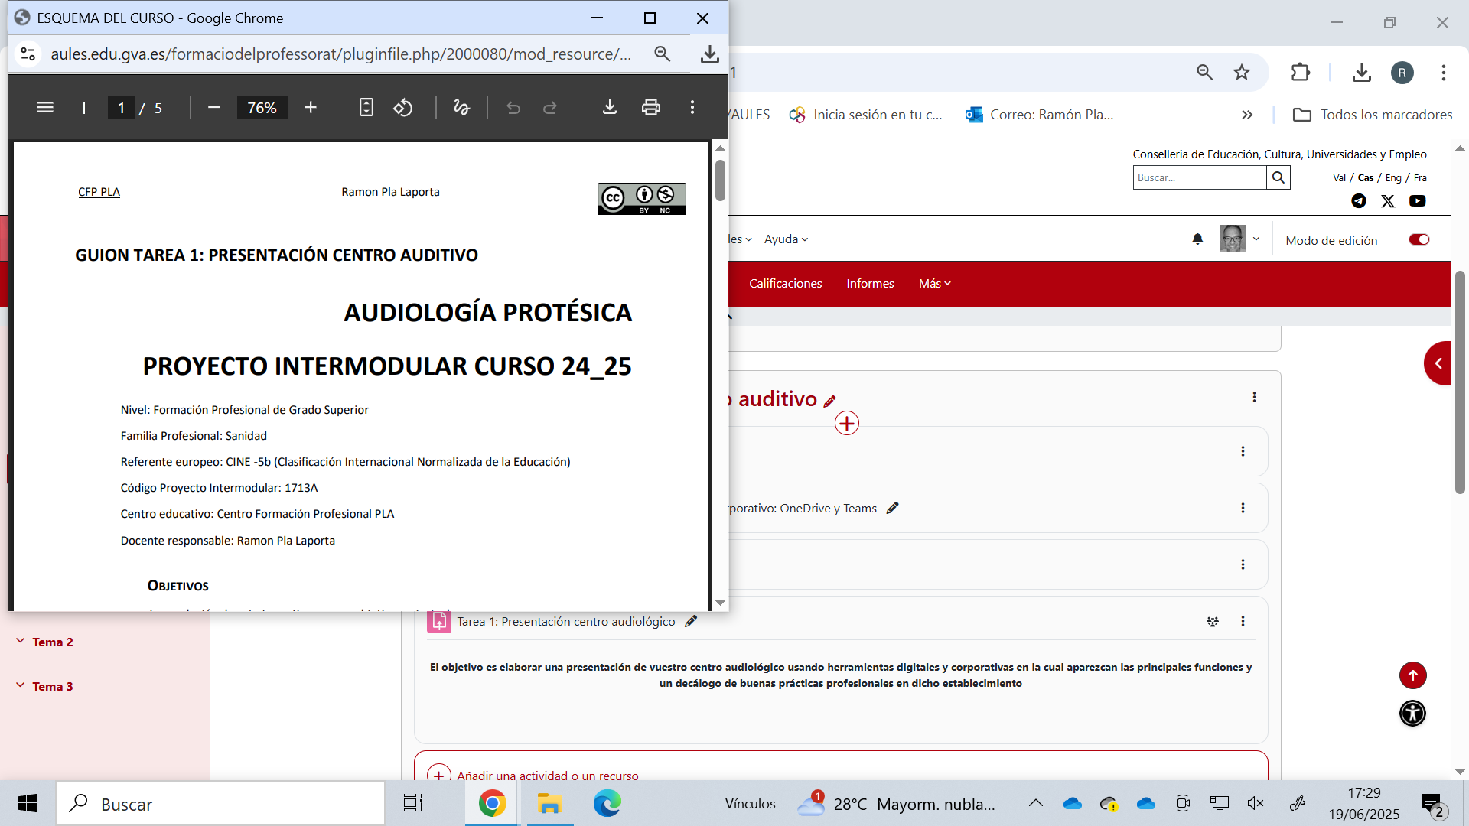Open the Informes tab
This screenshot has width=1469, height=826.
point(870,284)
